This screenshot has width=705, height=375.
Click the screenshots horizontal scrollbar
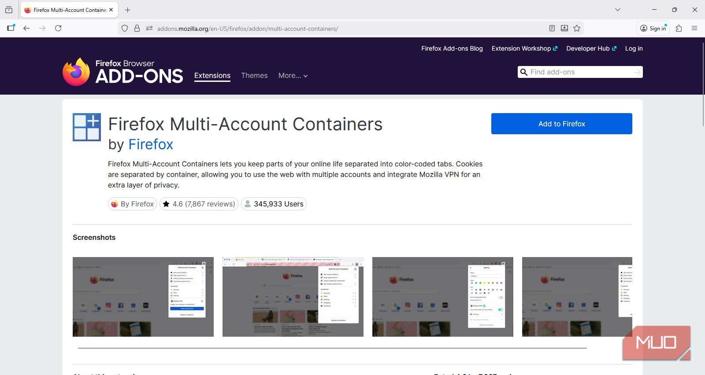pos(332,348)
